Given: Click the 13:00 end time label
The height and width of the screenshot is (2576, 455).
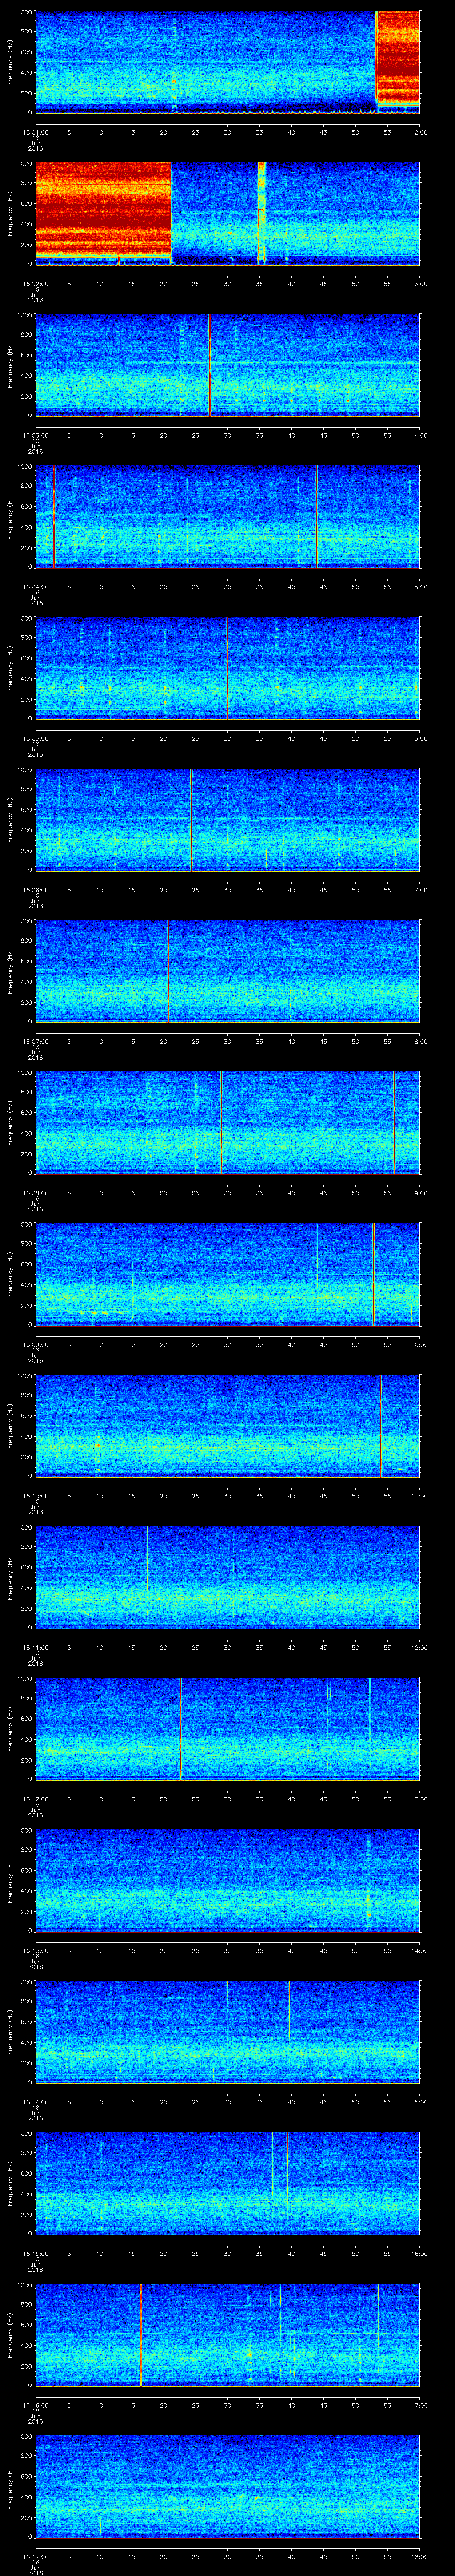Looking at the screenshot, I should point(419,1799).
